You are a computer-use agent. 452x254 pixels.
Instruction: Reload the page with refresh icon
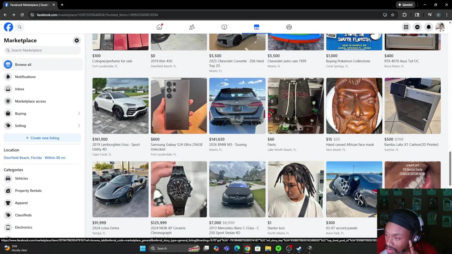point(22,15)
